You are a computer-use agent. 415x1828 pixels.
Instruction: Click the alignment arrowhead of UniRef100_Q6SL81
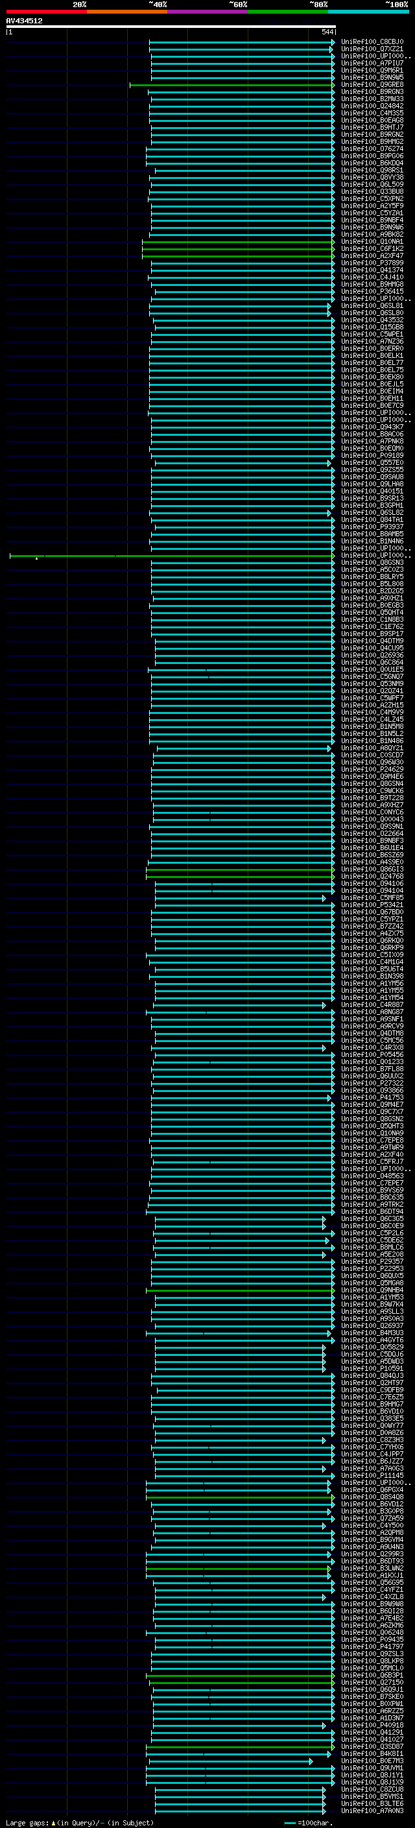(x=329, y=306)
